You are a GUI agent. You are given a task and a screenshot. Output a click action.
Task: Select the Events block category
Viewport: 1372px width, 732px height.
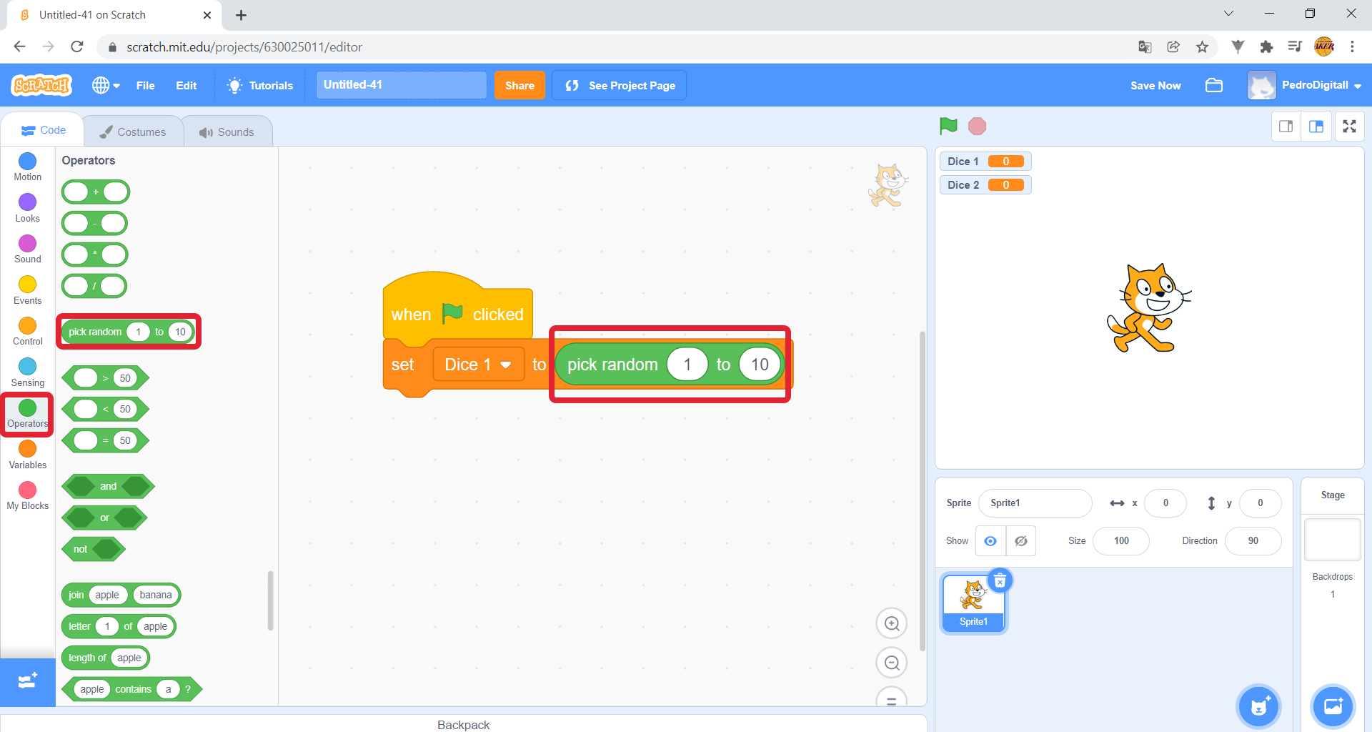pyautogui.click(x=28, y=290)
